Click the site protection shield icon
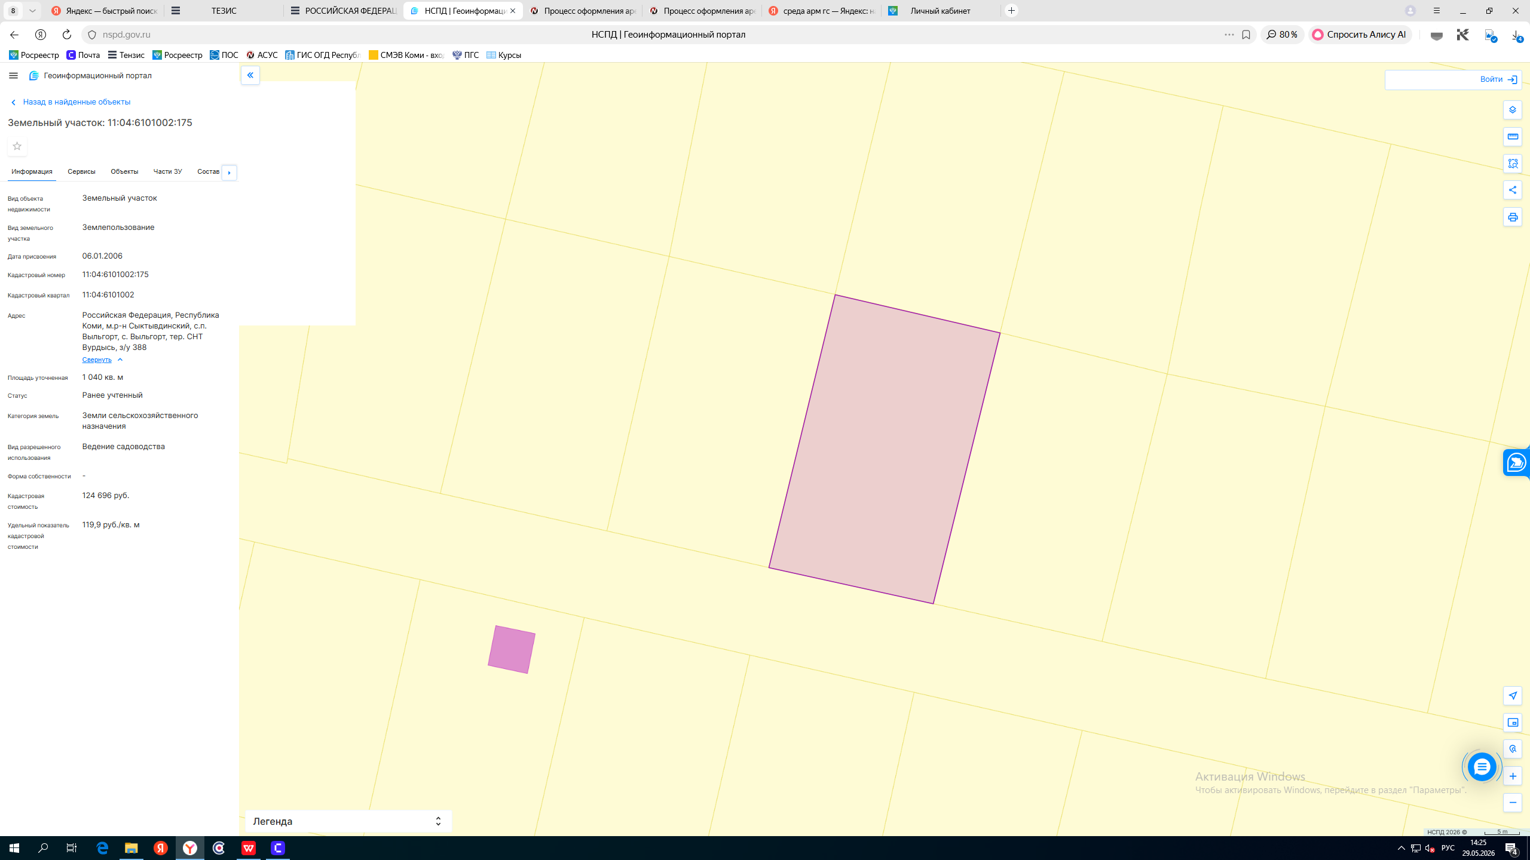The width and height of the screenshot is (1530, 860). click(x=92, y=35)
